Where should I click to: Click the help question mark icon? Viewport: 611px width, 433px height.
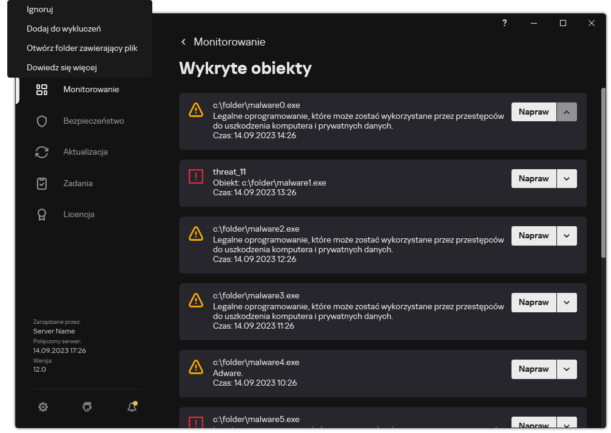point(504,23)
